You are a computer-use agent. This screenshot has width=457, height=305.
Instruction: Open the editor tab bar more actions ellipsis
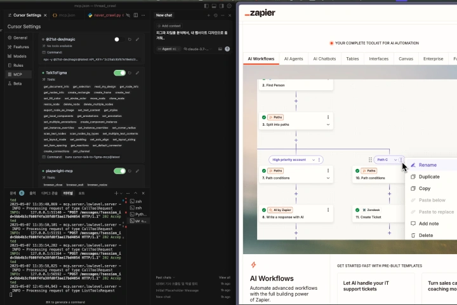coord(143,15)
